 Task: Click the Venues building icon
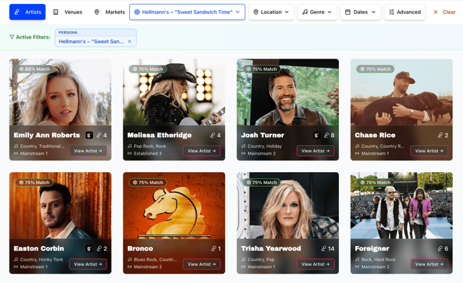[55, 12]
